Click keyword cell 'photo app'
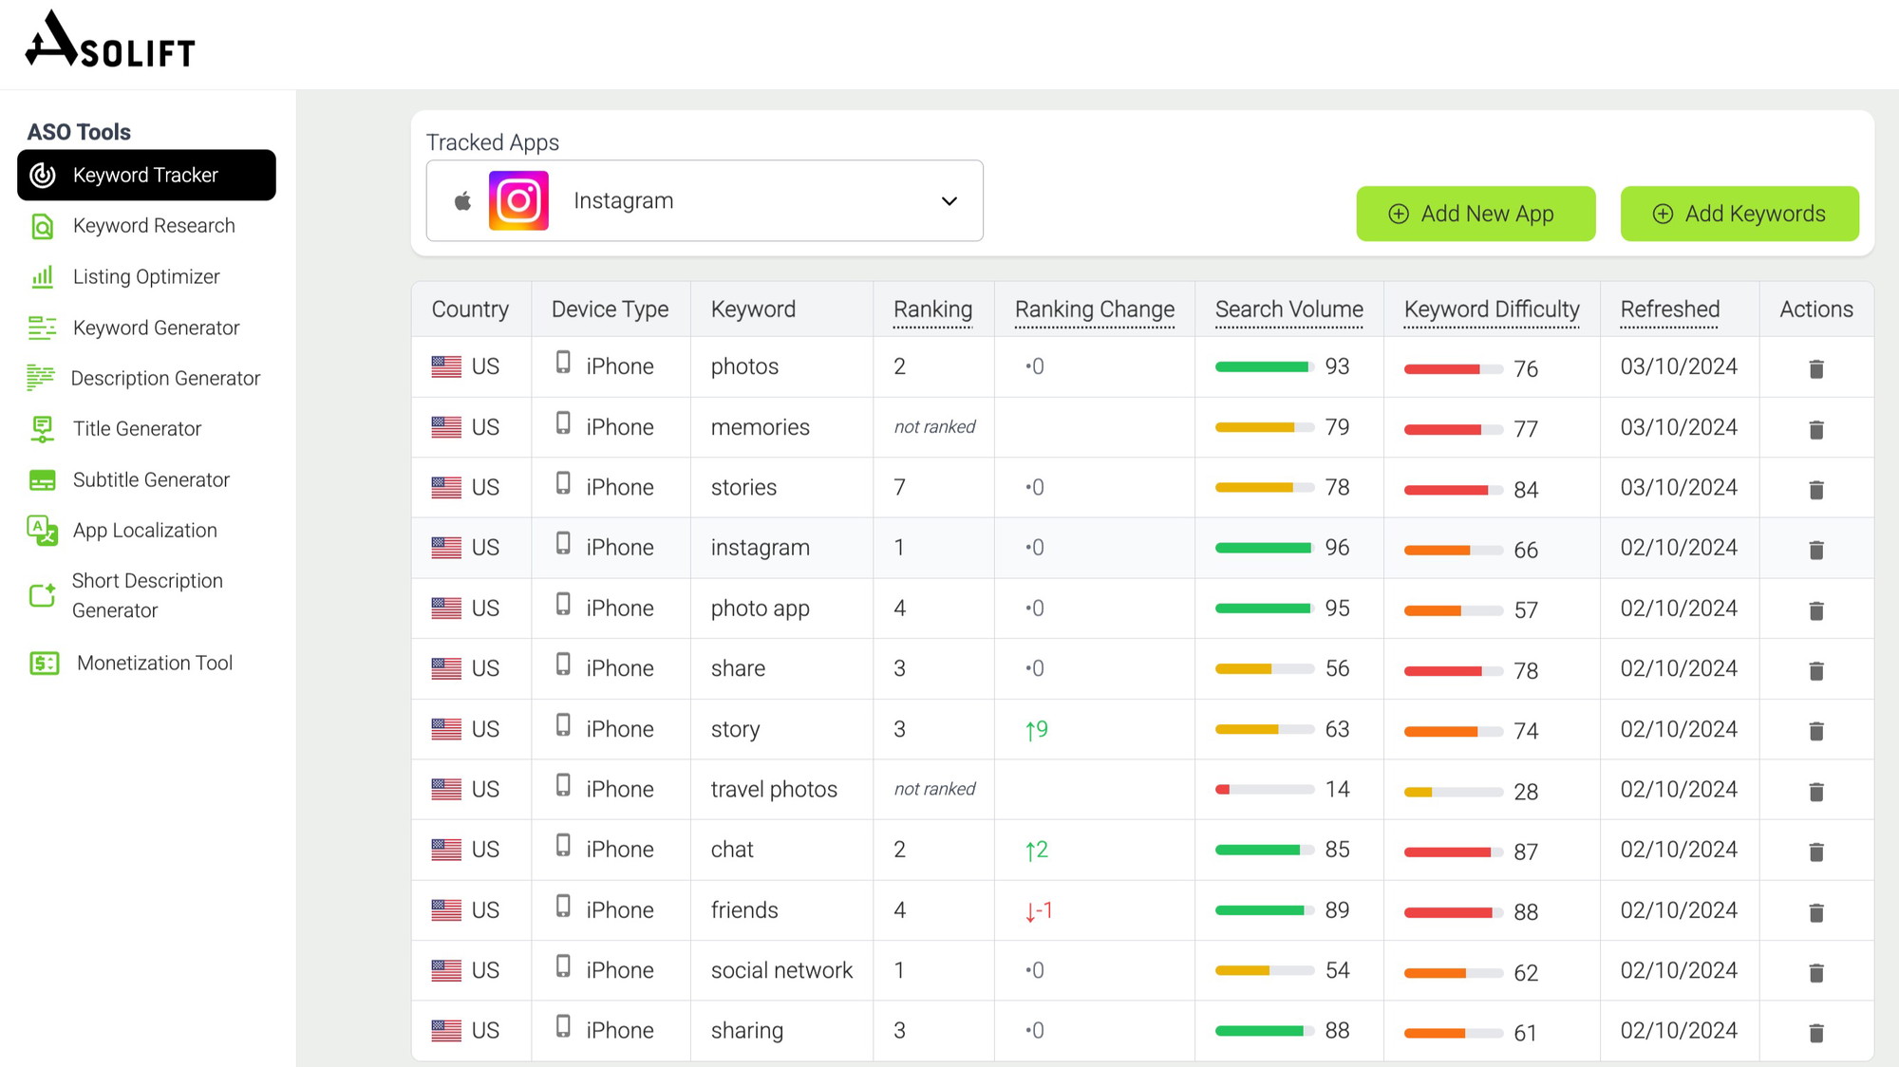The width and height of the screenshot is (1899, 1067). click(x=761, y=608)
